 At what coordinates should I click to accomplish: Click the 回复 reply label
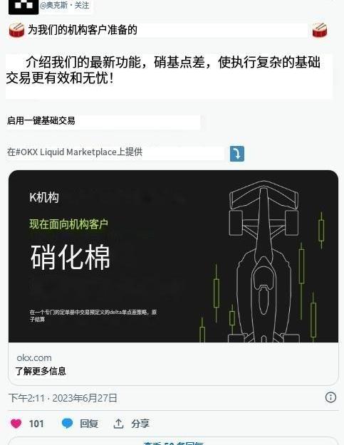click(89, 424)
